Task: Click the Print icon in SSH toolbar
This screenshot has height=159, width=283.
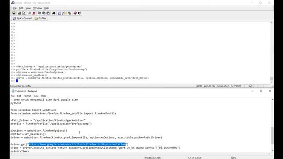Action: [19, 13]
